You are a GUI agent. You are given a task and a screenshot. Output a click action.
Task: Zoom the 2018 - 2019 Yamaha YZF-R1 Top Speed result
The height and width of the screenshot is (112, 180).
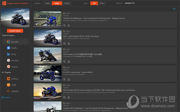point(64,43)
